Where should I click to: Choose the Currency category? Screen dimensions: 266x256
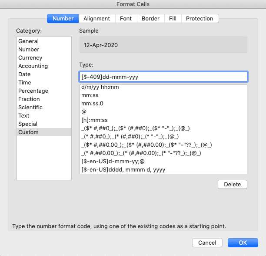44,58
